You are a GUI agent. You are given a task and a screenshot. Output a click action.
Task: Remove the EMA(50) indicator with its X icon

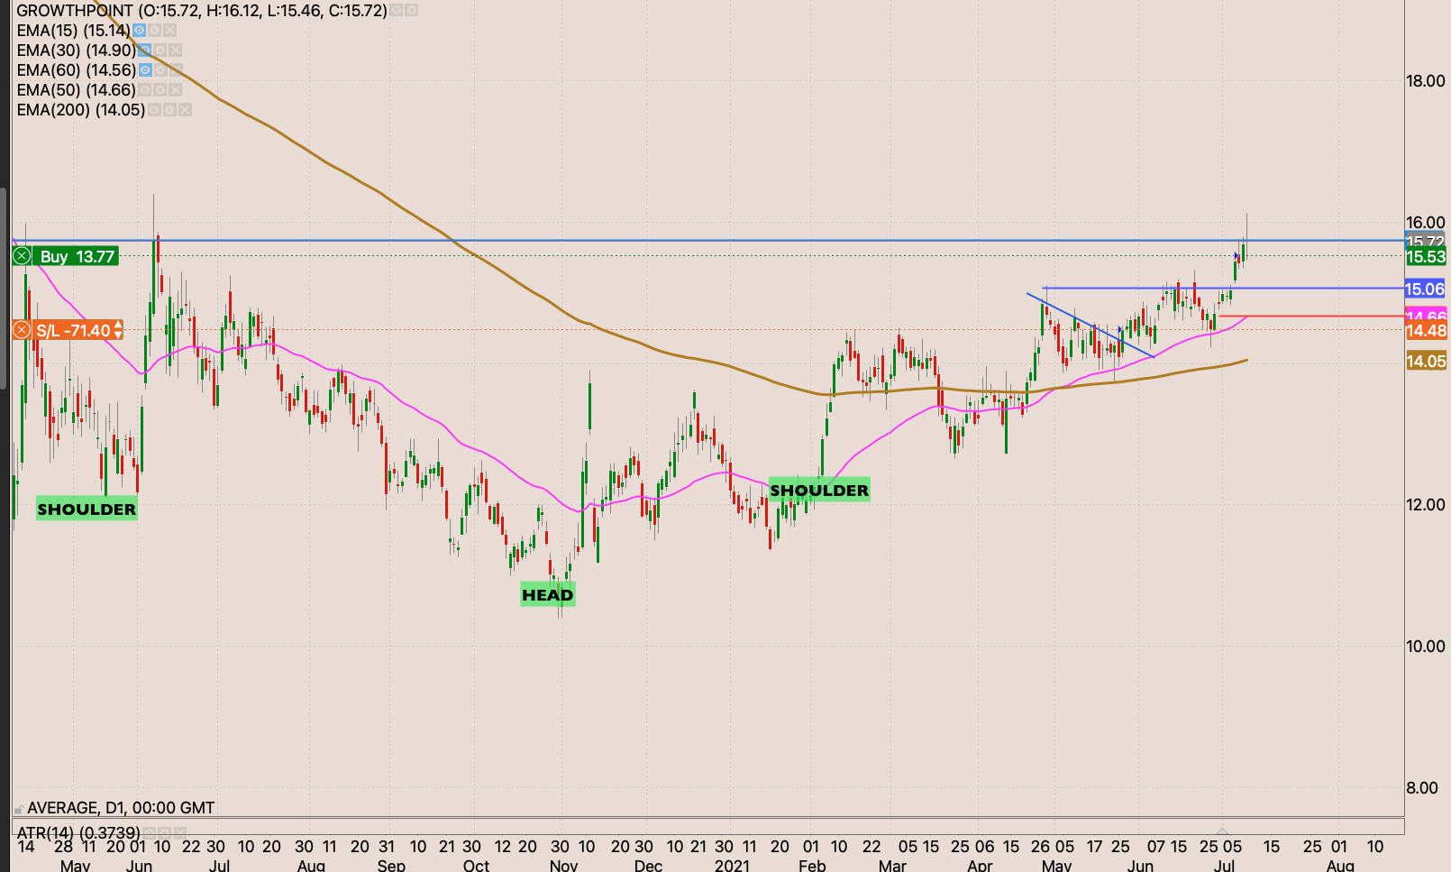coord(176,90)
